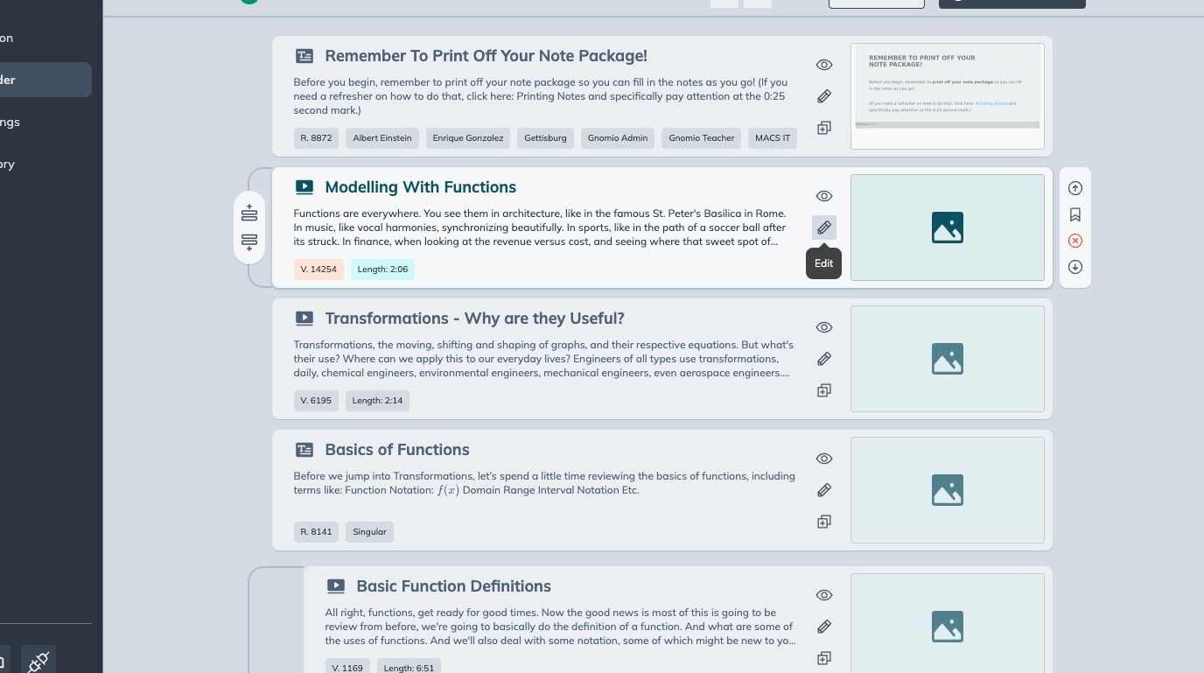
Task: Click the plug icon in sidebar bottom
Action: (x=38, y=661)
